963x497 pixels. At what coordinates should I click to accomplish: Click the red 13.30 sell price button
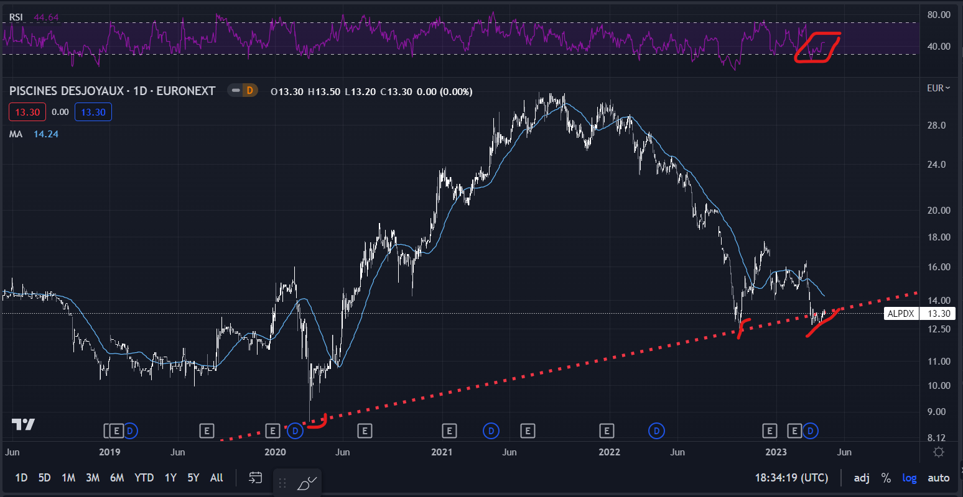point(27,112)
